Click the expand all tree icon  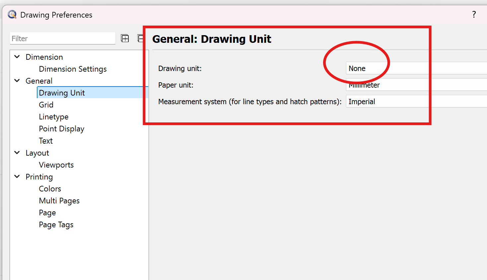[x=125, y=38]
